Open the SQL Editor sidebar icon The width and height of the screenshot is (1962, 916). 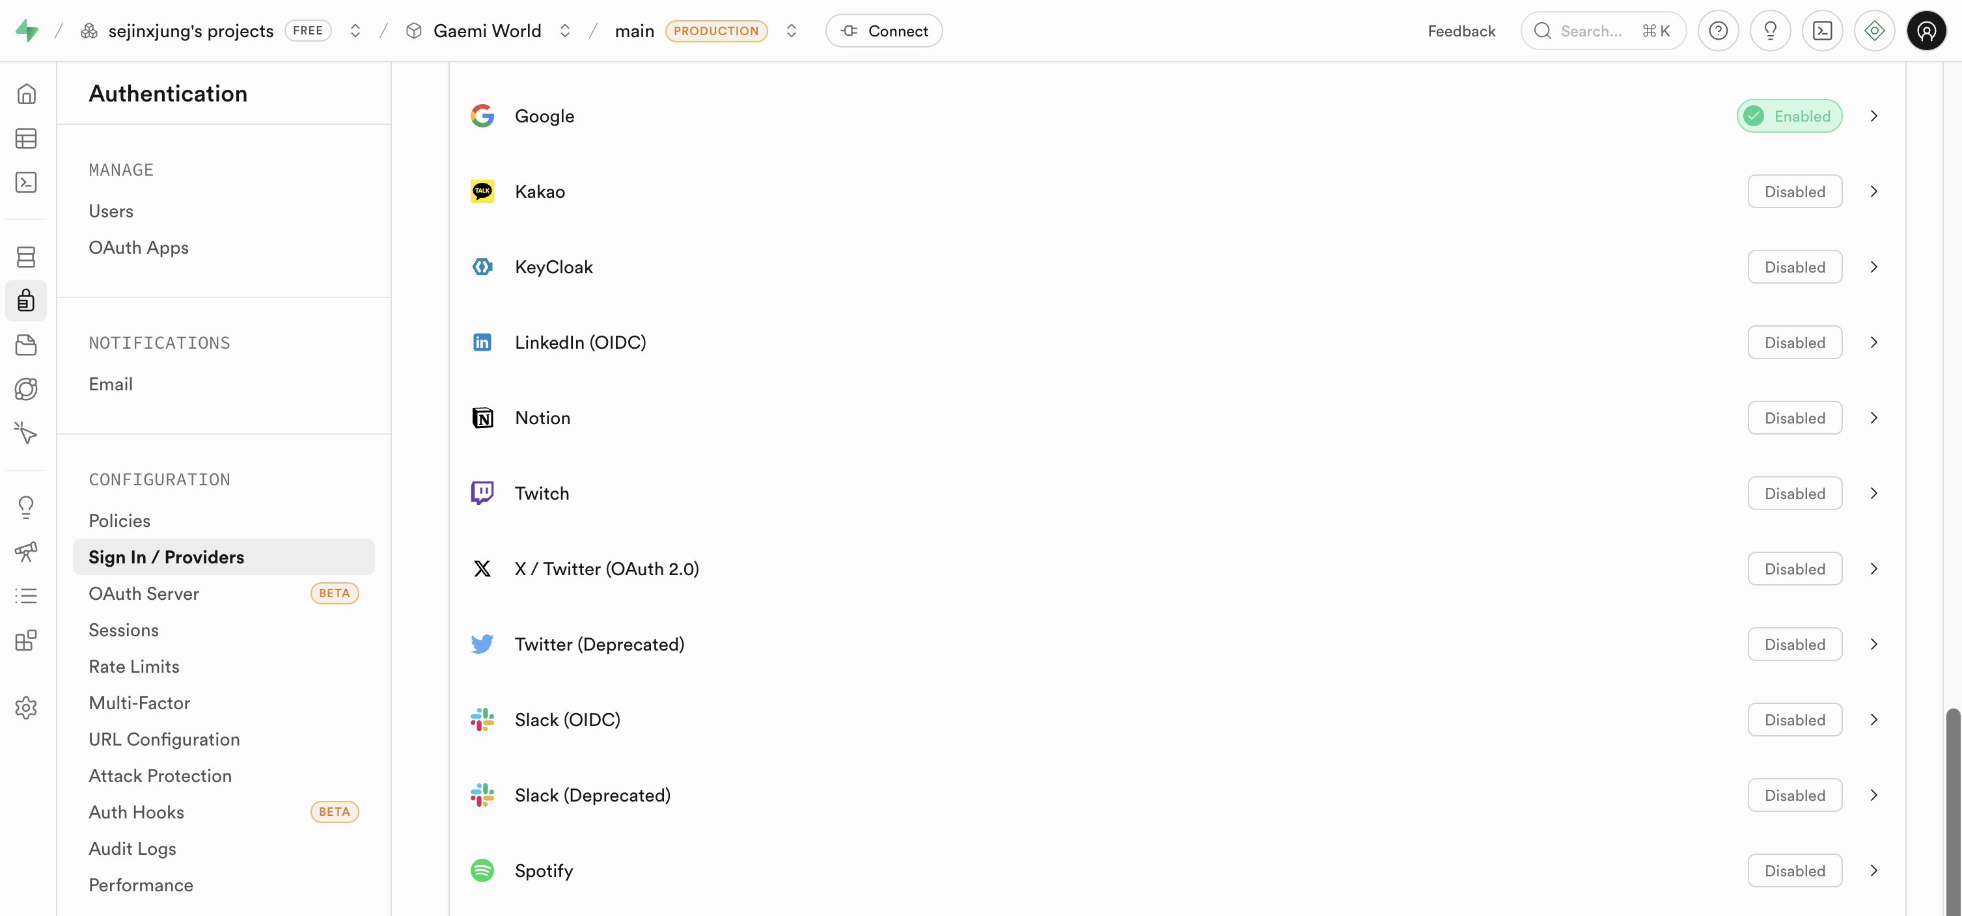(x=26, y=183)
